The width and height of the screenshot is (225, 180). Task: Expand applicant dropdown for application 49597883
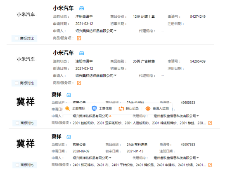click(110, 158)
